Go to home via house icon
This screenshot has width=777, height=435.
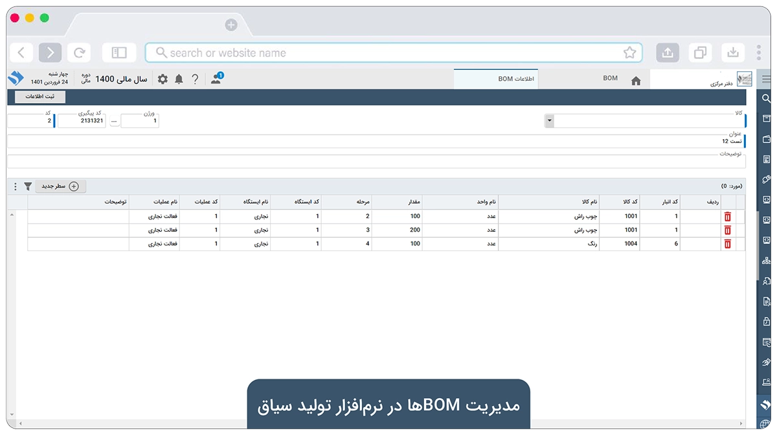636,80
